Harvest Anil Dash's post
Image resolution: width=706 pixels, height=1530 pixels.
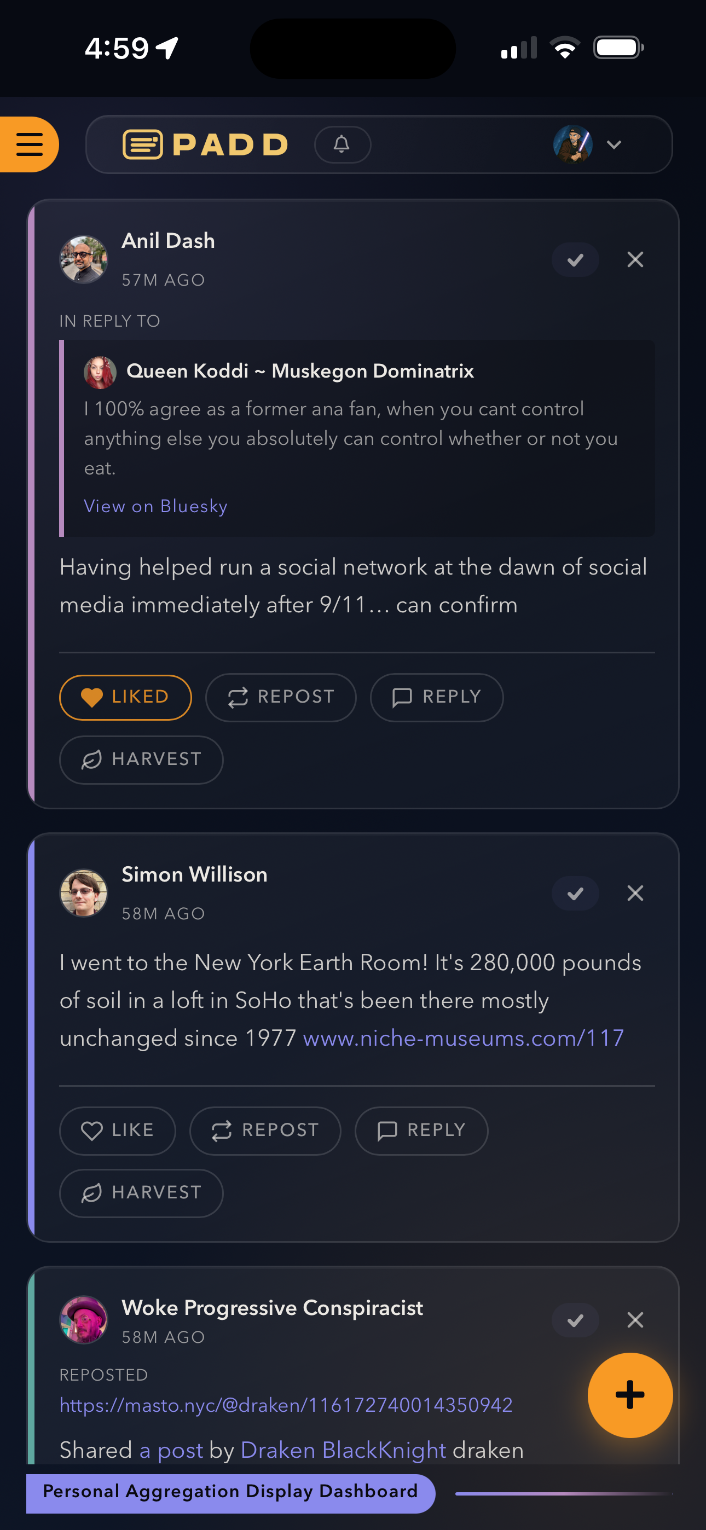click(x=141, y=759)
